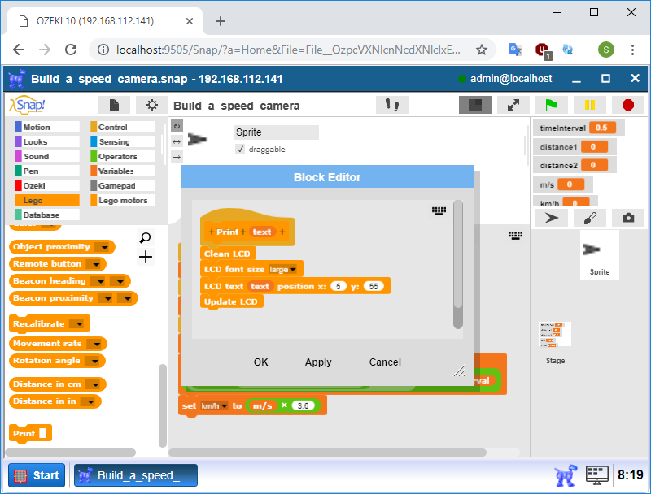
Task: Click the Clean LCD block
Action: coord(228,253)
